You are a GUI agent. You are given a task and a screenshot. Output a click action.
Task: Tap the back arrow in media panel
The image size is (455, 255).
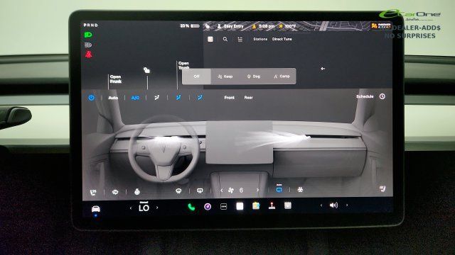click(x=323, y=69)
